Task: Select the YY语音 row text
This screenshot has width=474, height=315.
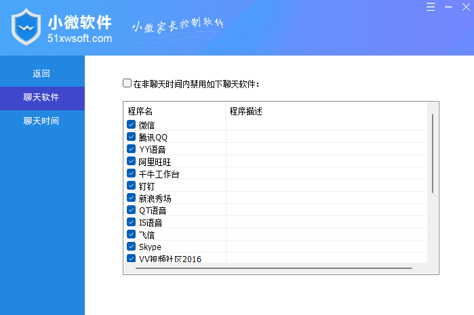Action: click(x=153, y=150)
